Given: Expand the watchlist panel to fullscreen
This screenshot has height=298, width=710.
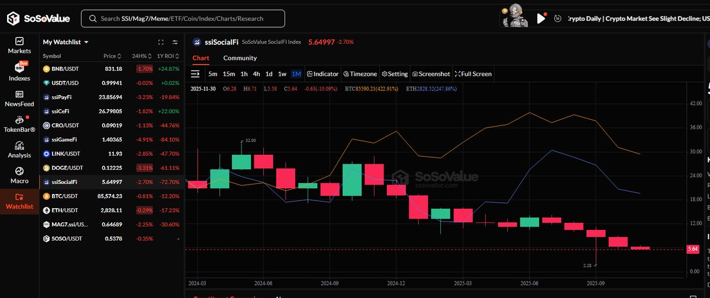Looking at the screenshot, I should (161, 42).
